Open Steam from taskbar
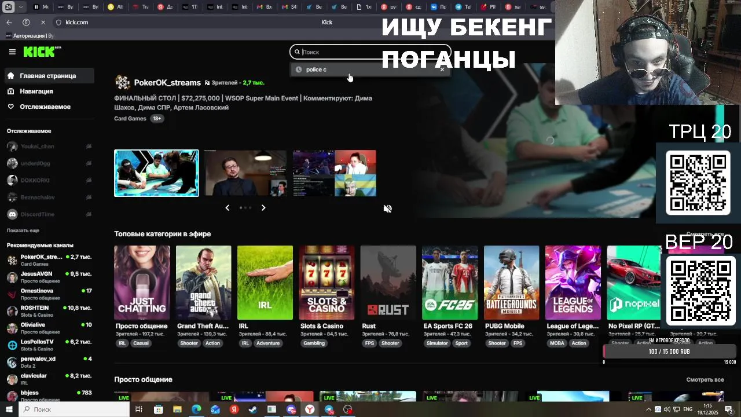This screenshot has height=417, width=741. [253, 409]
